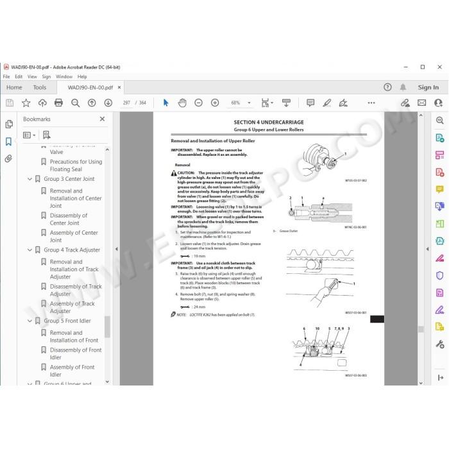Add a comment sticky note
Viewport: 449px width, 449px height.
click(x=310, y=103)
